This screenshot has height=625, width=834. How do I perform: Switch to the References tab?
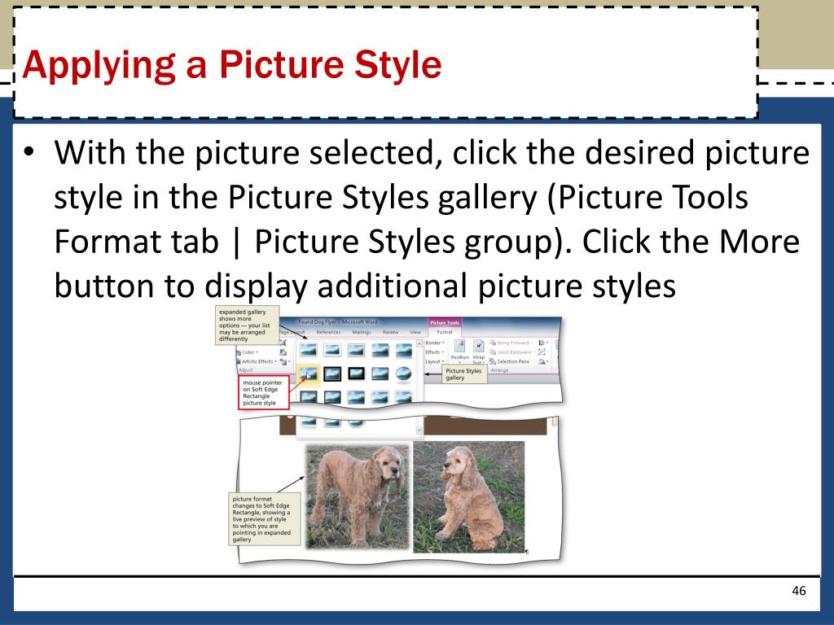click(x=328, y=332)
